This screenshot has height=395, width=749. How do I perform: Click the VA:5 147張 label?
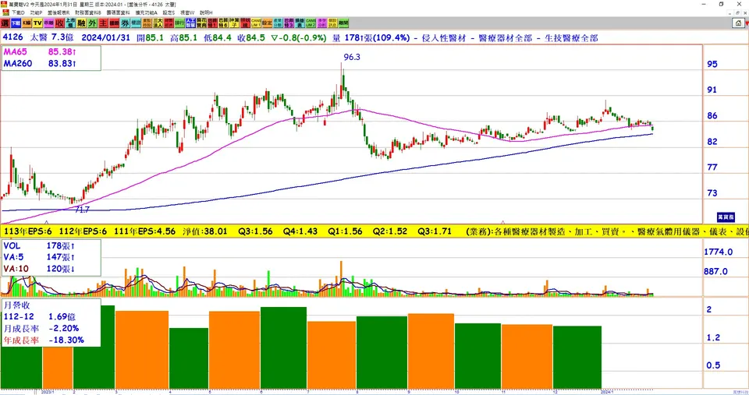[39, 257]
